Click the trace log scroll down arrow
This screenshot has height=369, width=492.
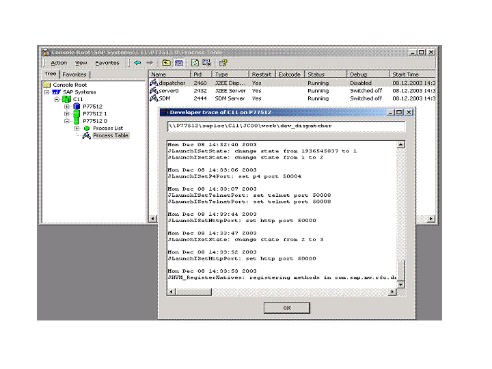[x=401, y=284]
